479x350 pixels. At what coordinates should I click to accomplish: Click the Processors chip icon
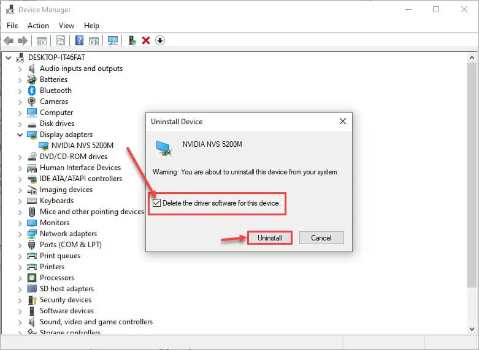point(32,278)
